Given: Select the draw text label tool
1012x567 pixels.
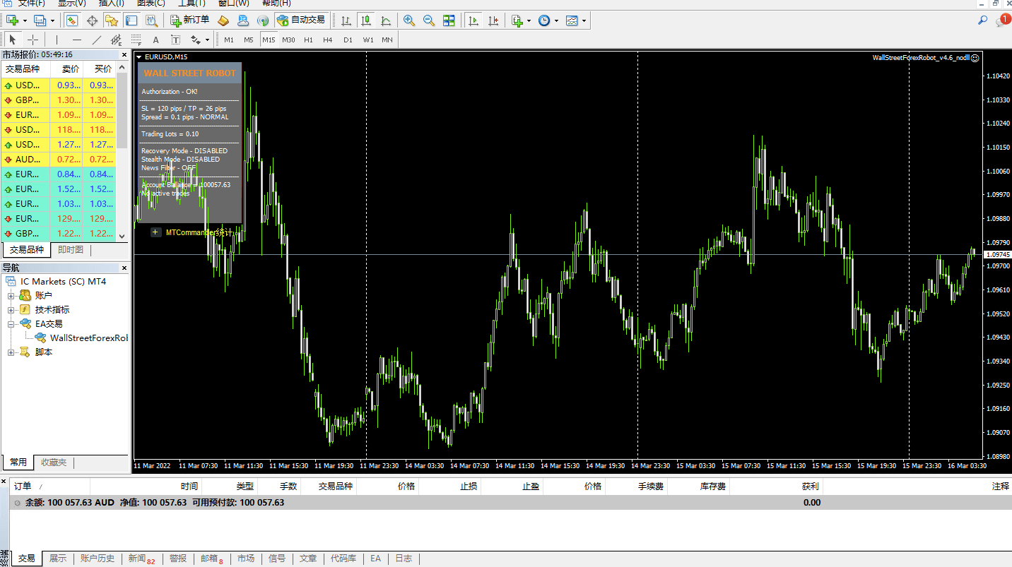Looking at the screenshot, I should coord(156,40).
